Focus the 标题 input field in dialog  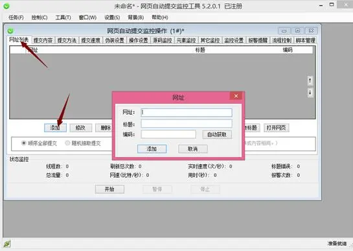tap(187, 124)
